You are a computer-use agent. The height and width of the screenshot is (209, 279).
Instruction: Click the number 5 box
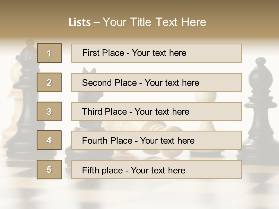(49, 170)
